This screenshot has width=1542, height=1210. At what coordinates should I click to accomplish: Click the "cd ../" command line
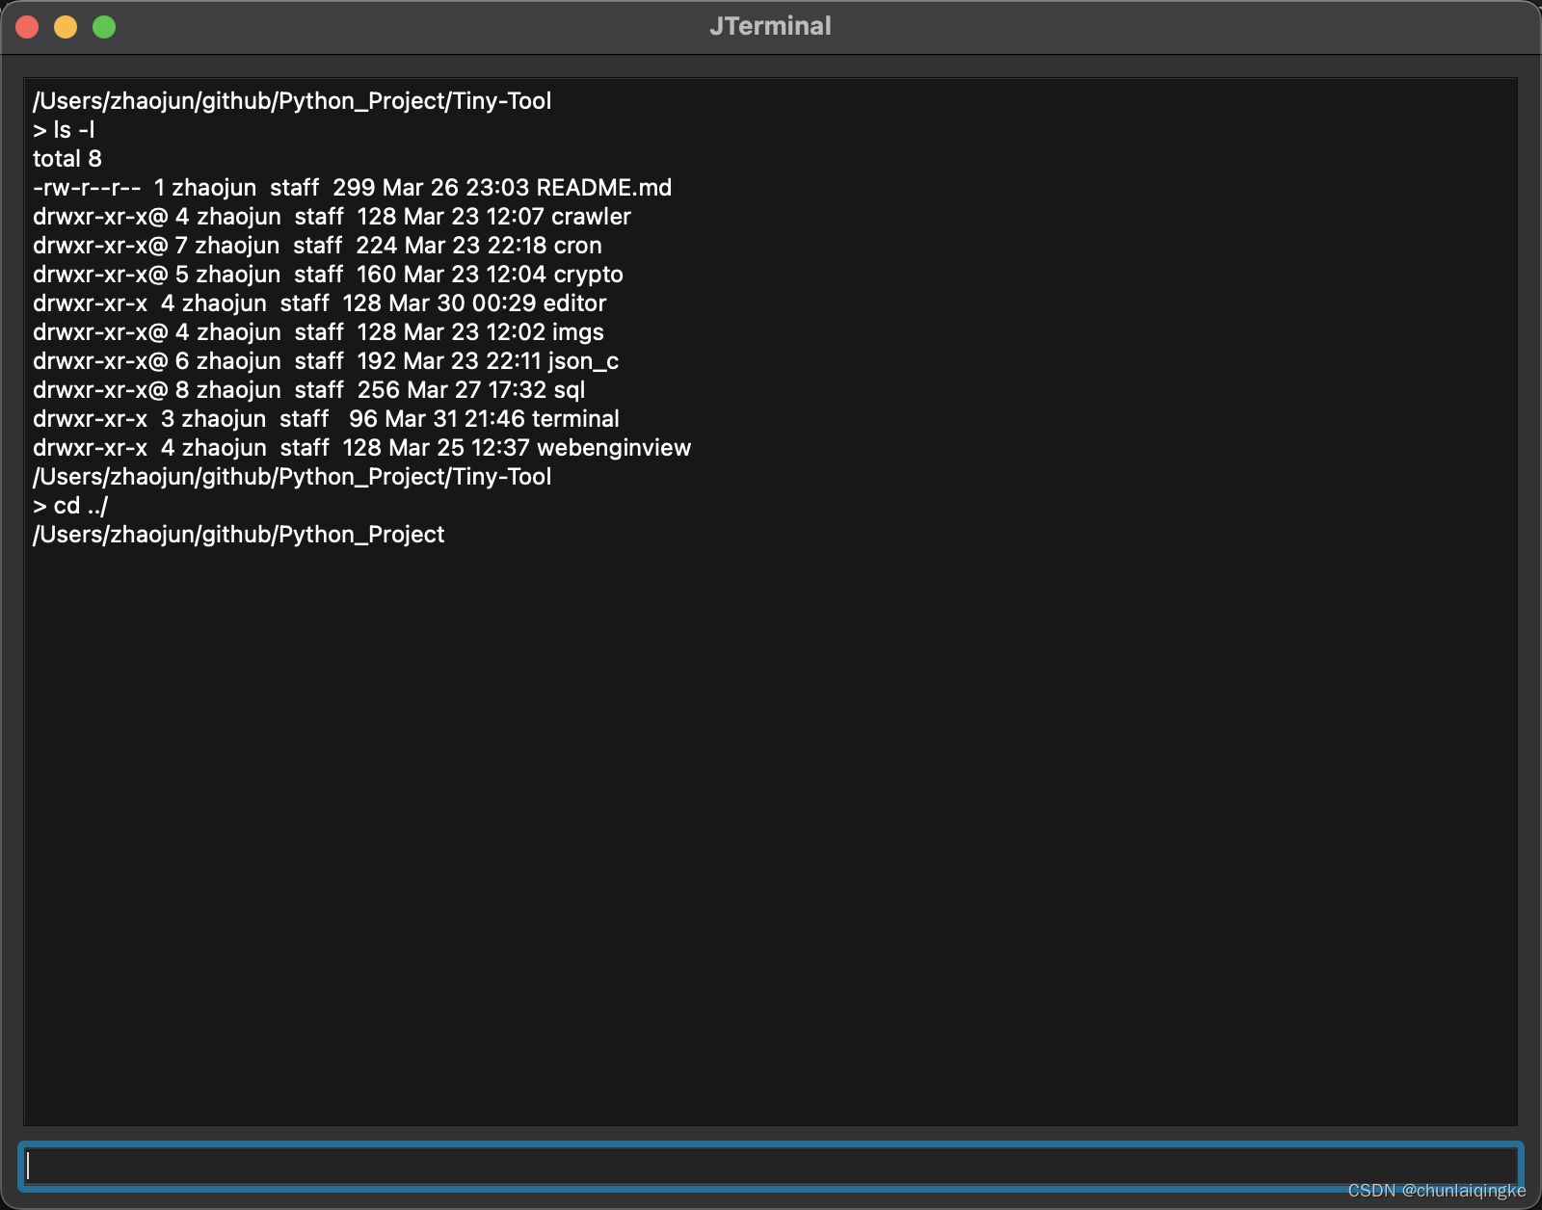click(70, 505)
